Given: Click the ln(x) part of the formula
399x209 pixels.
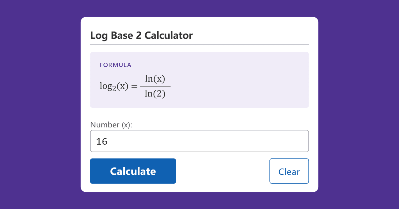Looking at the screenshot, I should point(156,78).
